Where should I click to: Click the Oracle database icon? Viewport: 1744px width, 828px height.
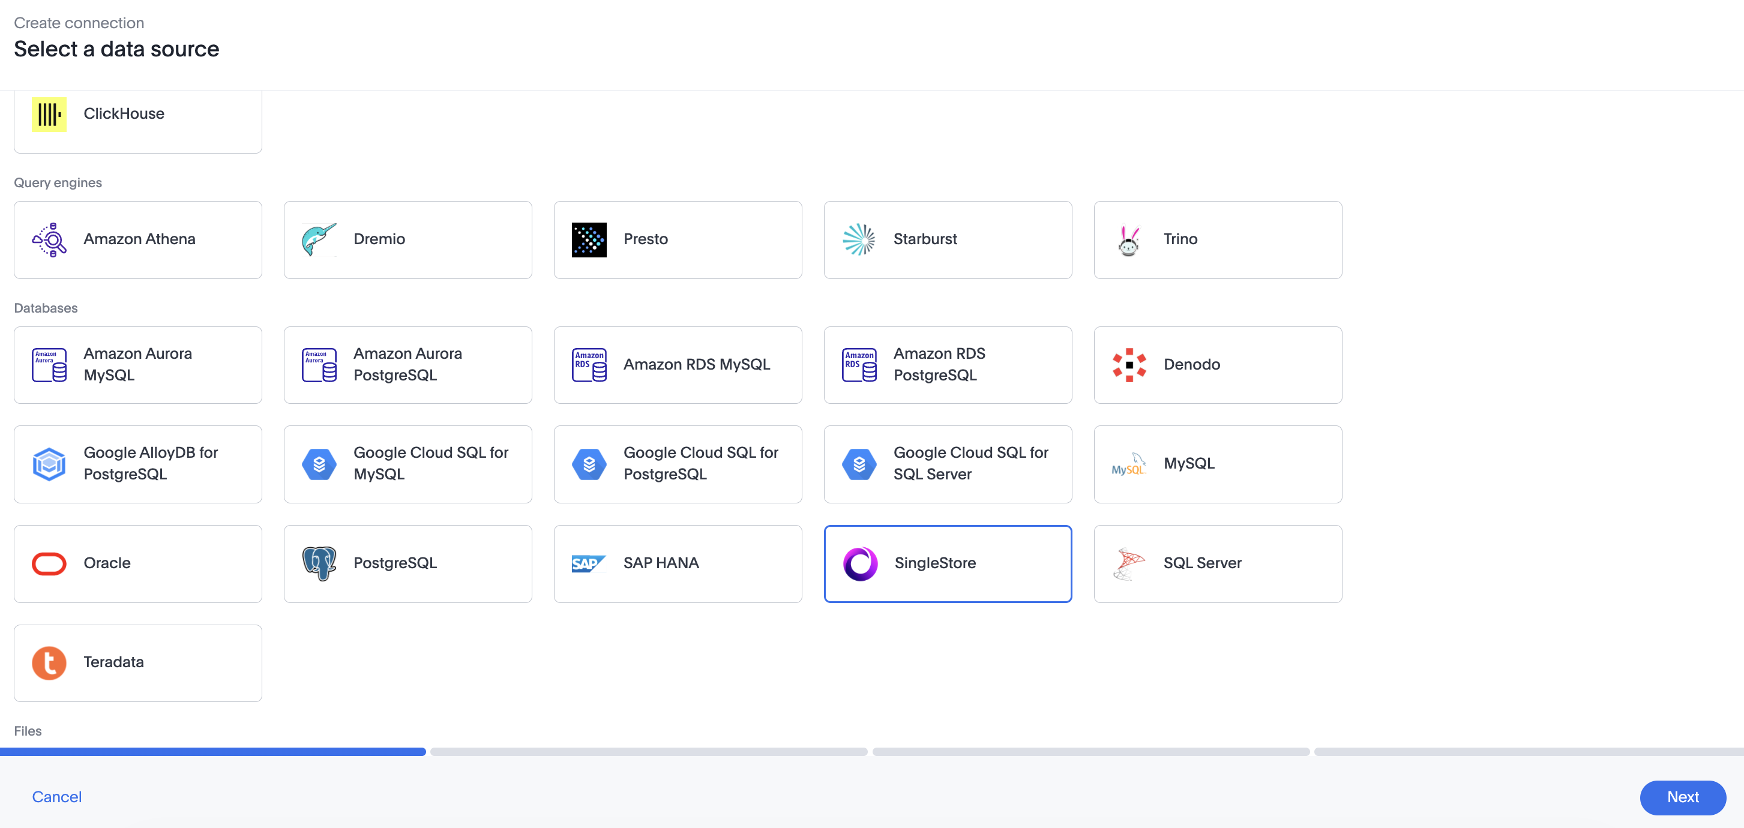tap(48, 563)
